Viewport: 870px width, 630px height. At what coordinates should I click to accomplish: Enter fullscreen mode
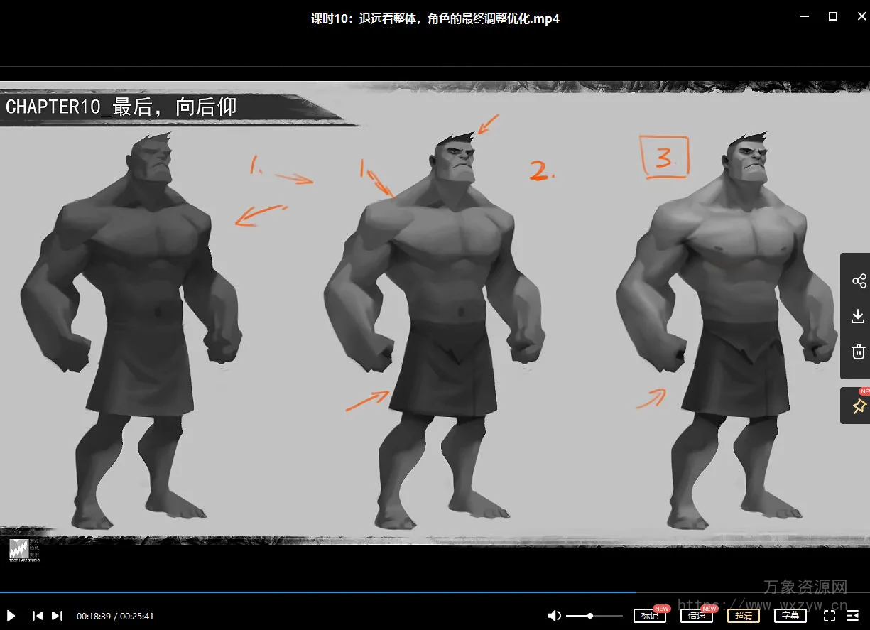830,616
